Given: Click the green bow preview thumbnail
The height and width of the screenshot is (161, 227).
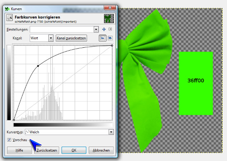Looking at the screenshot, I should coord(109,19).
